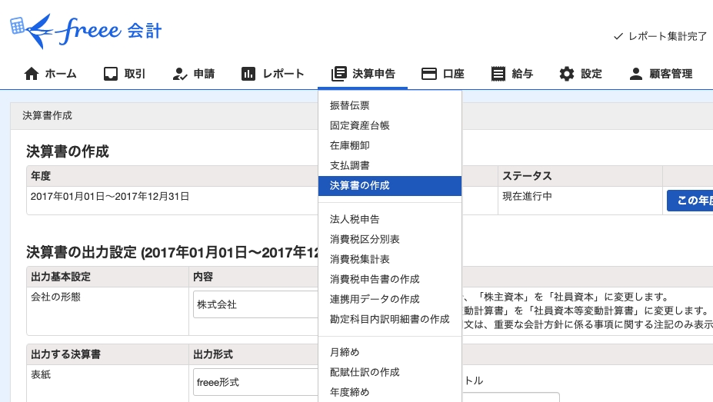Screen dimensions: 713x402
Task: Open the 口座 menu label
Action: coord(453,74)
